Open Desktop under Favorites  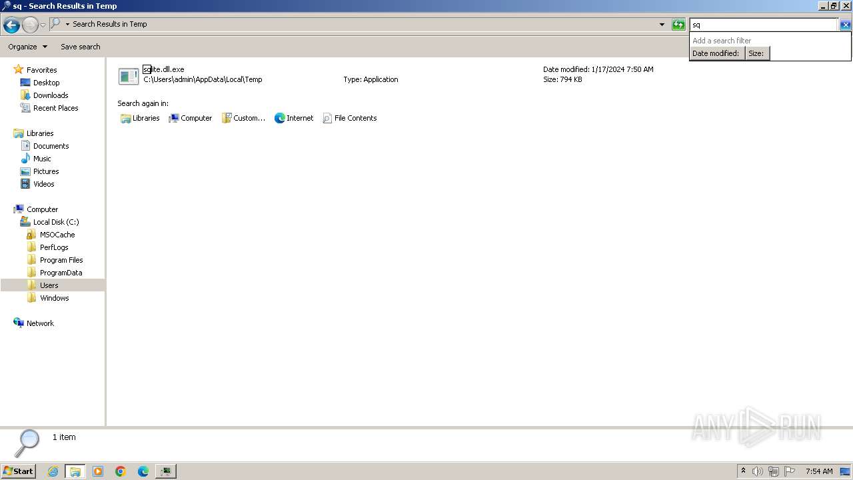click(x=46, y=83)
